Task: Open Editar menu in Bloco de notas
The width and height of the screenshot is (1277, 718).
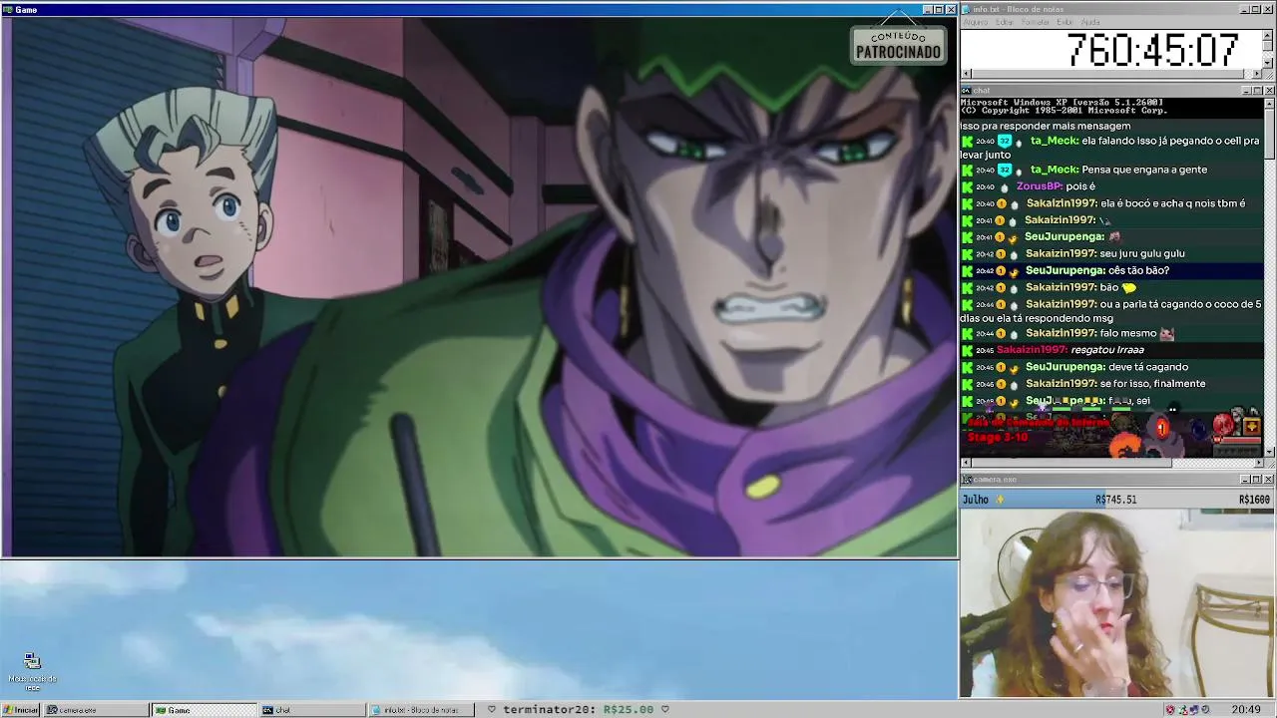Action: tap(1004, 22)
